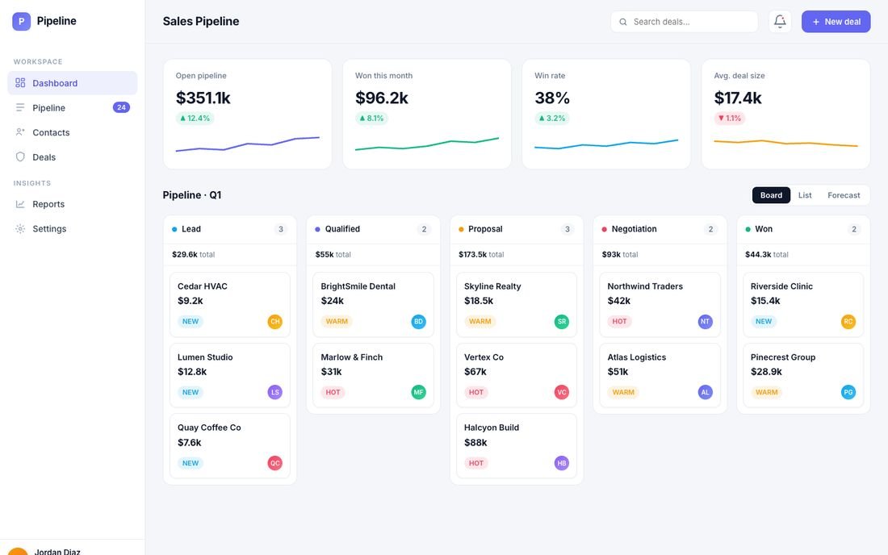
Task: Open the Dashboard sidebar icon
Action: click(20, 82)
